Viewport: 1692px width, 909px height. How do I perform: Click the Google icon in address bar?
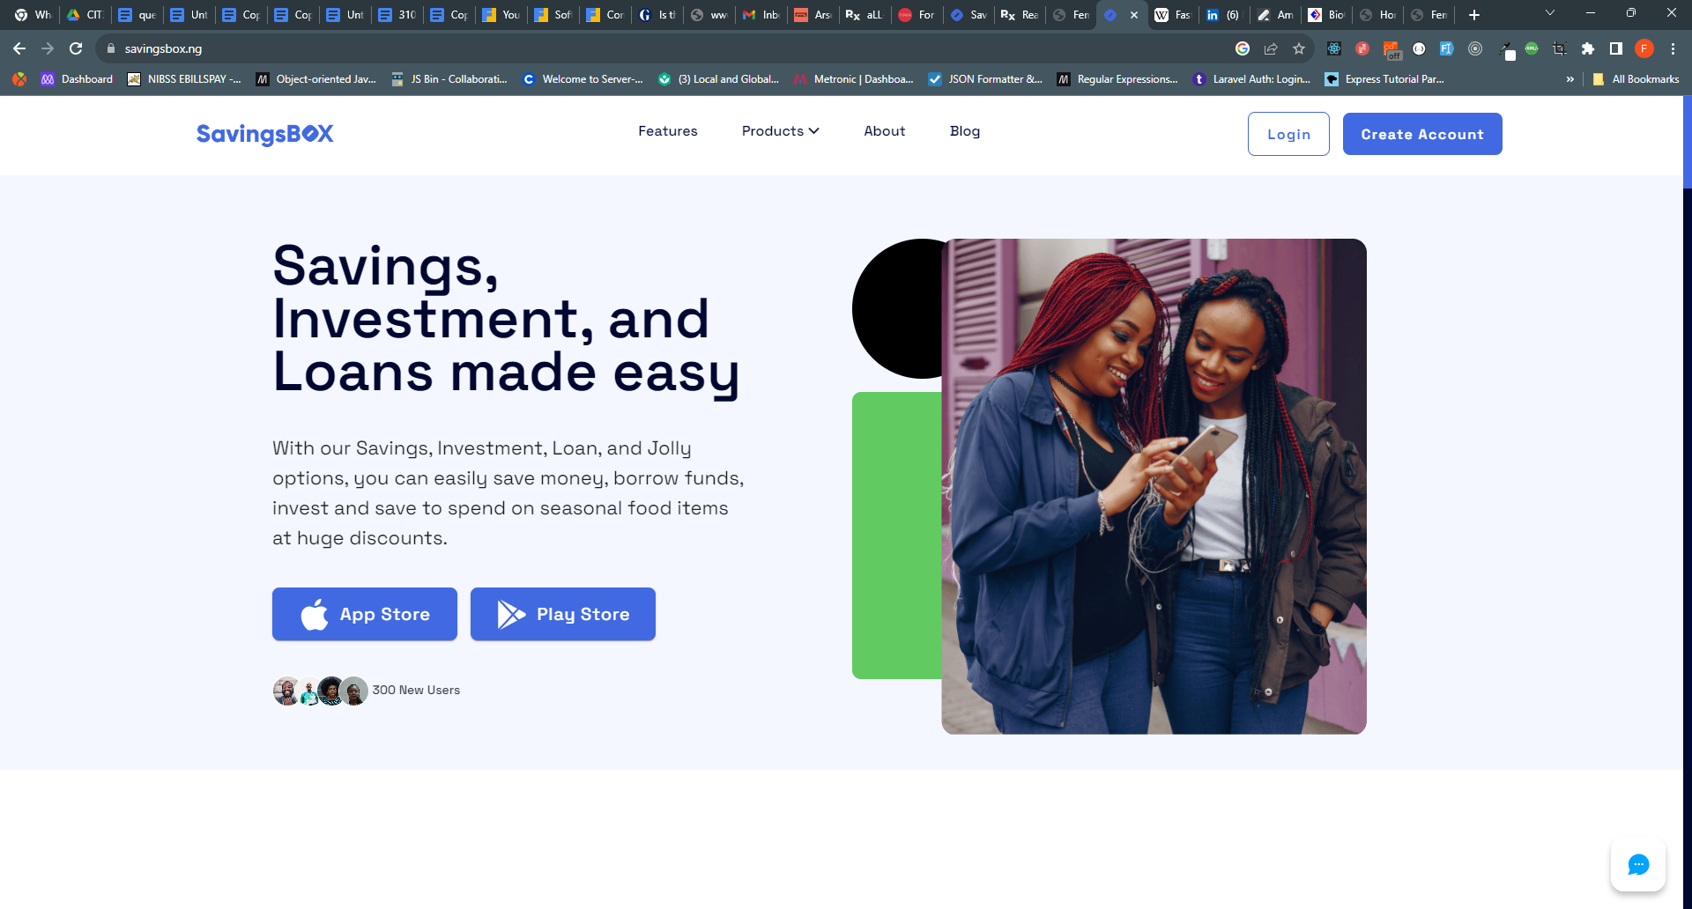pos(1243,48)
